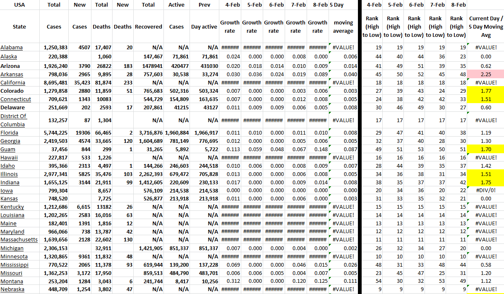Image resolution: width=504 pixels, height=294 pixels.
Task: Click the California state hyperlink
Action: tap(12, 82)
